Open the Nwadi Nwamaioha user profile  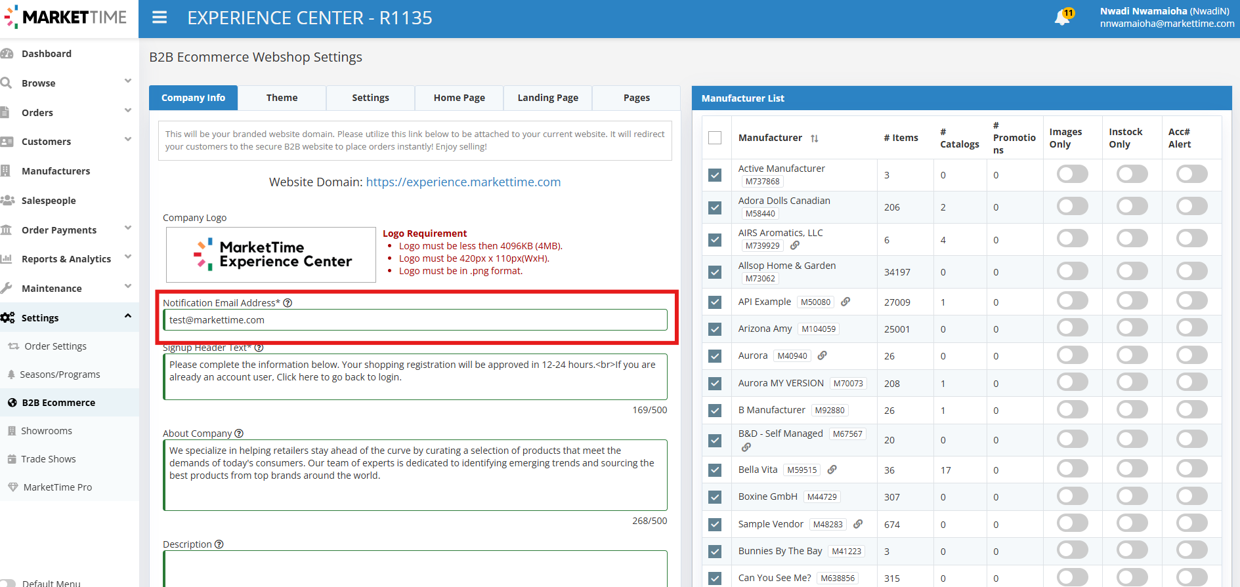[x=1166, y=18]
